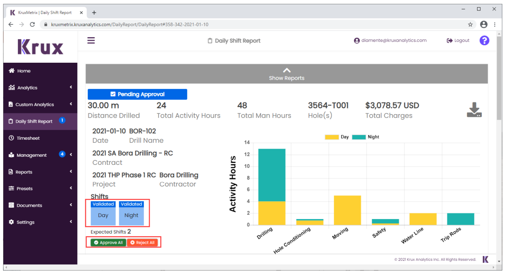Expand the Settings menu chevron
Screen dimensions: 505x274
point(71,222)
